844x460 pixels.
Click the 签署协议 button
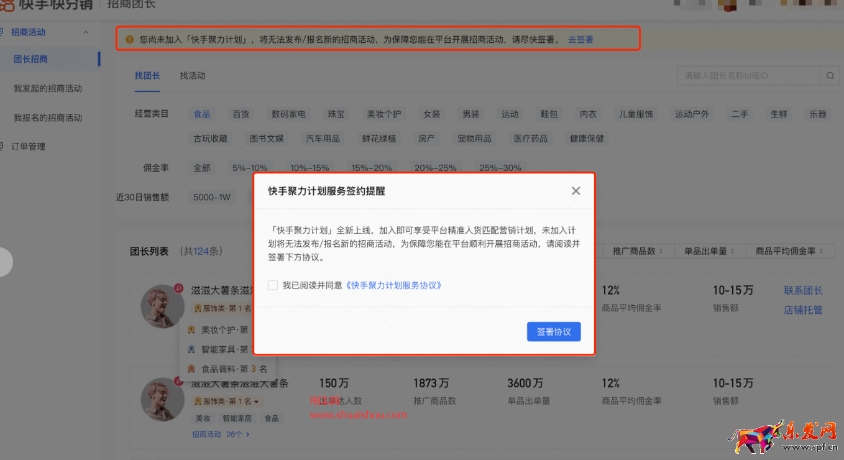pyautogui.click(x=554, y=332)
